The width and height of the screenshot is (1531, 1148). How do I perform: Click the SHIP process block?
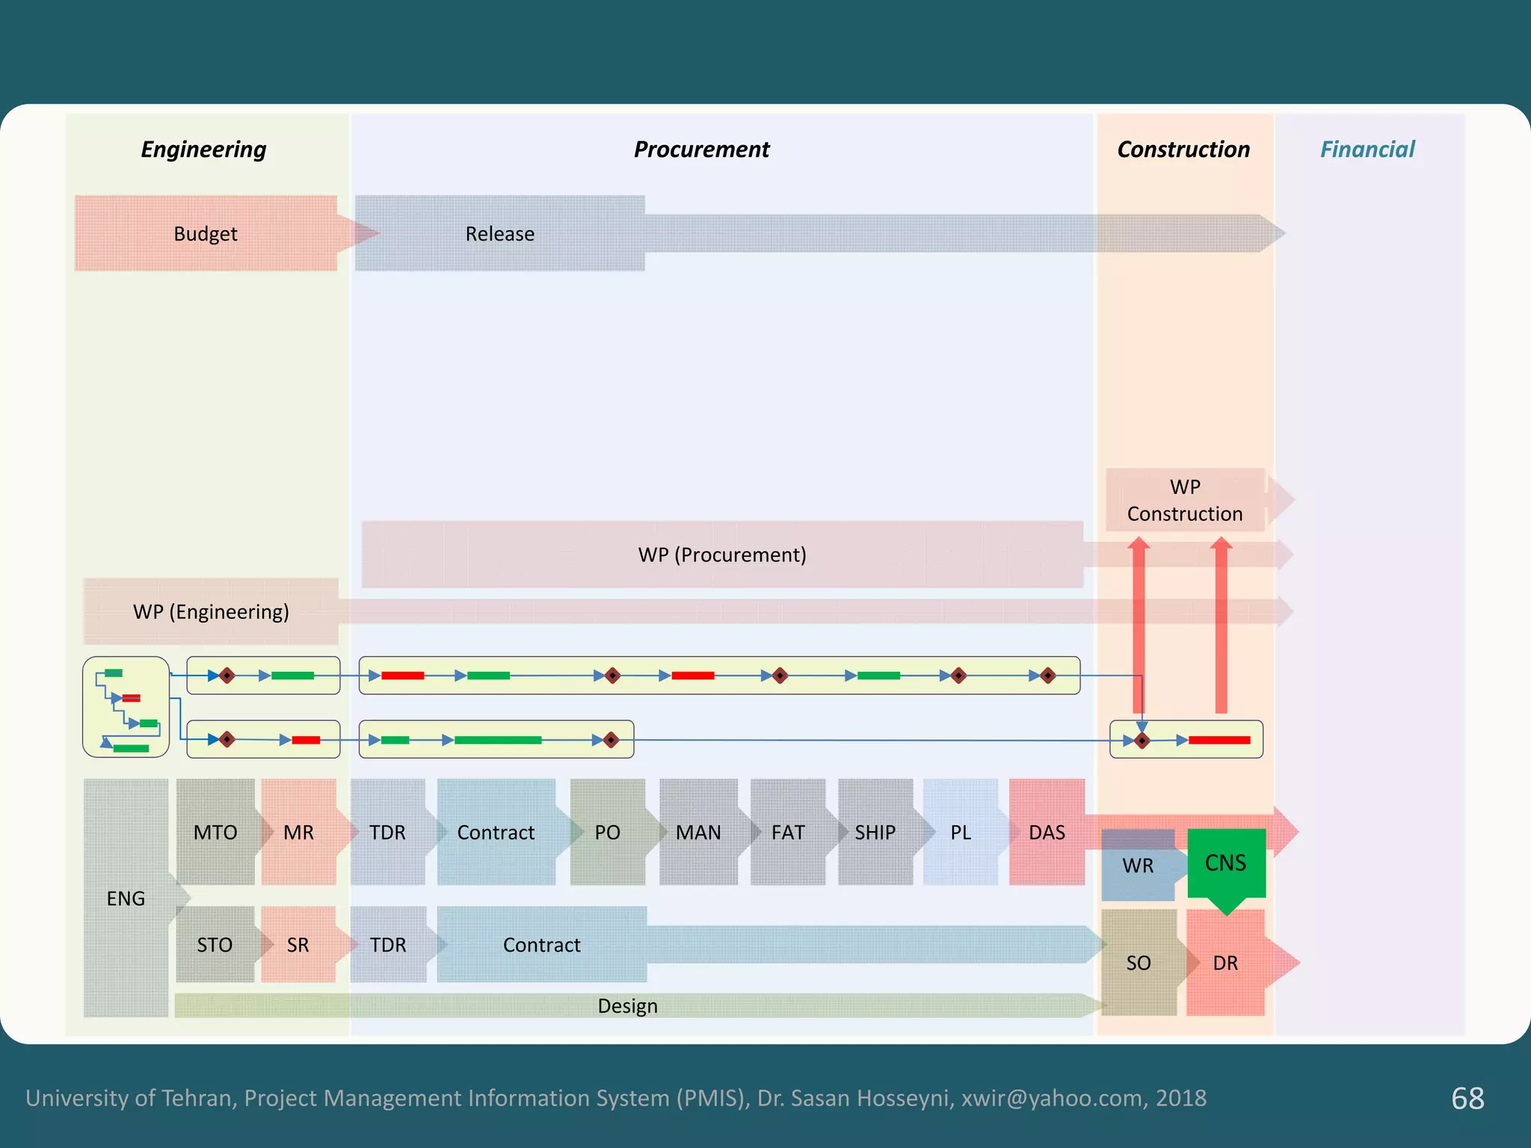coord(875,832)
